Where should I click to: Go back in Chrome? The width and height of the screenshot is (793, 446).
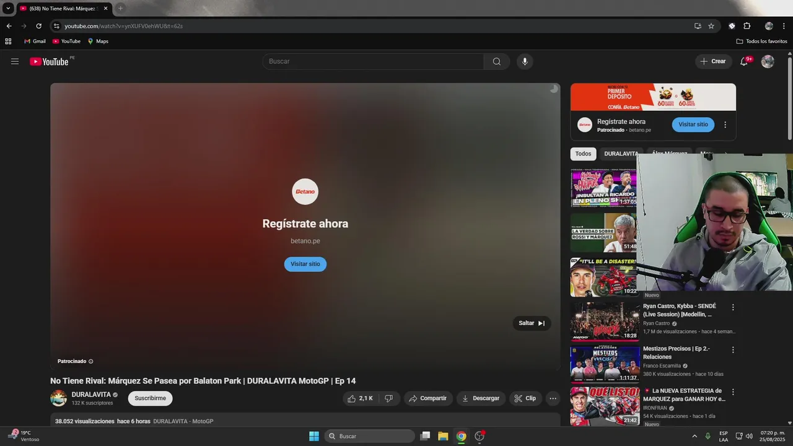[9, 26]
